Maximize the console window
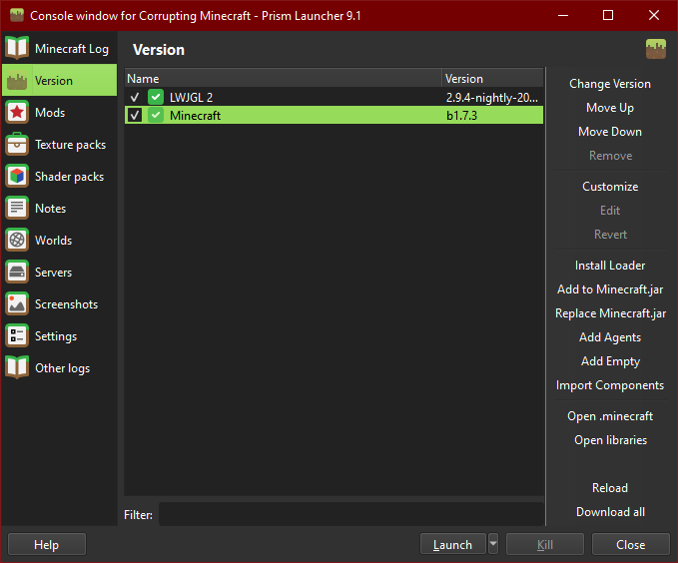 pos(608,16)
